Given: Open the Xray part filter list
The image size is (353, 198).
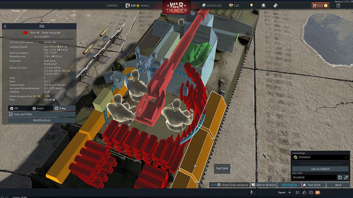Looking at the screenshot, I should [x=42, y=114].
